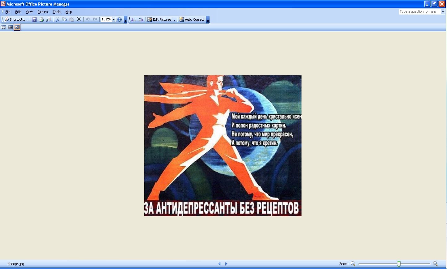Open the Tools menu
Viewport: 447px width, 269px height.
[56, 12]
